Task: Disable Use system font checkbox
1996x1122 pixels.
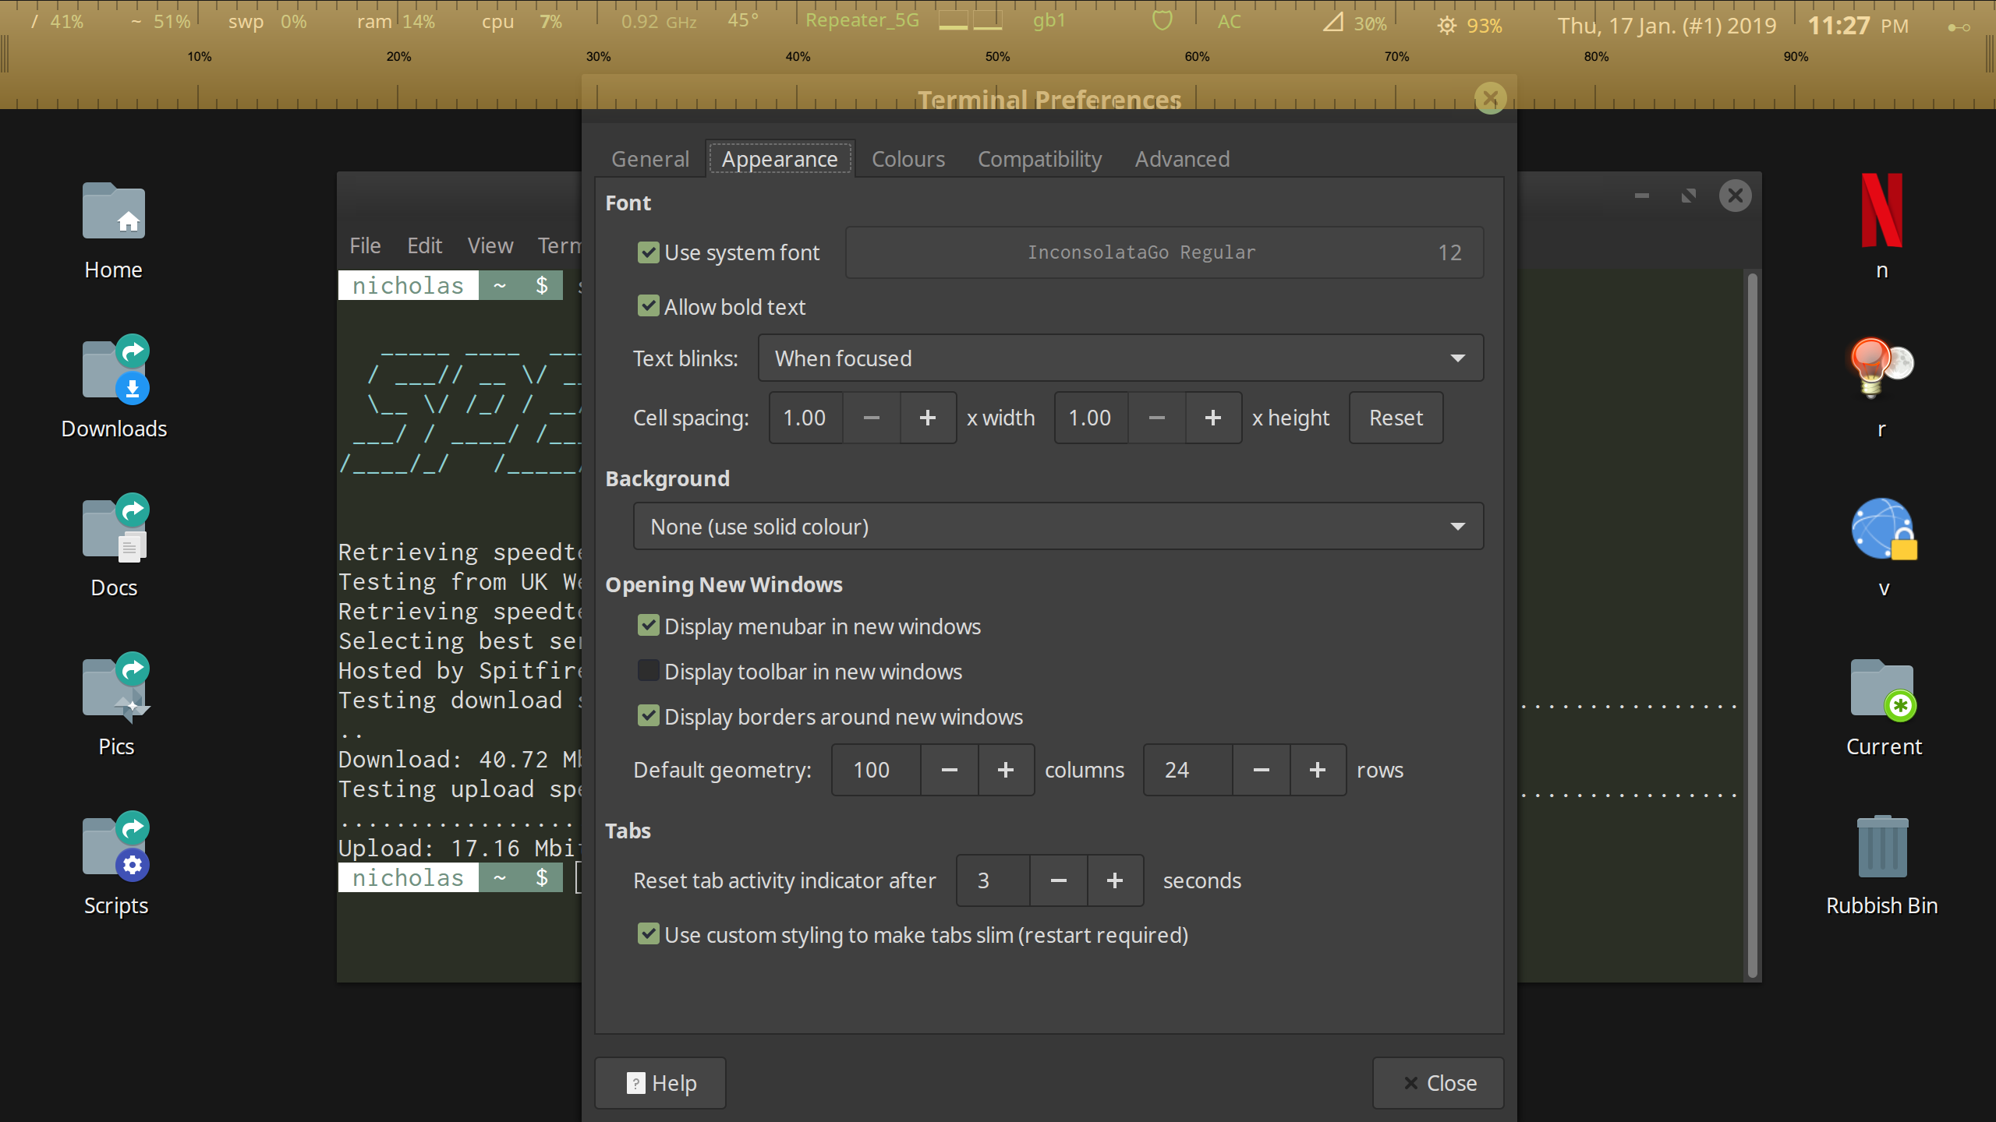Action: (648, 252)
